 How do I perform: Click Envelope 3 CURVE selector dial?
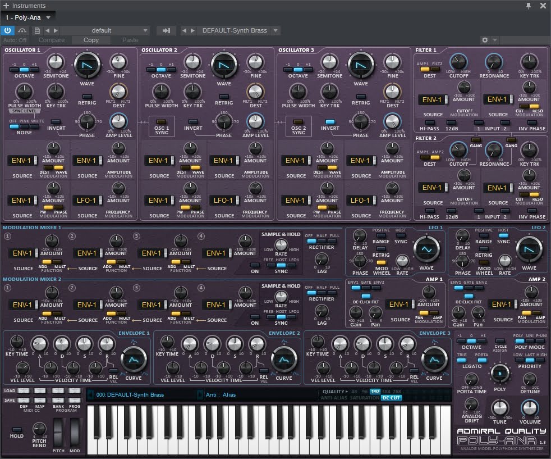point(434,360)
